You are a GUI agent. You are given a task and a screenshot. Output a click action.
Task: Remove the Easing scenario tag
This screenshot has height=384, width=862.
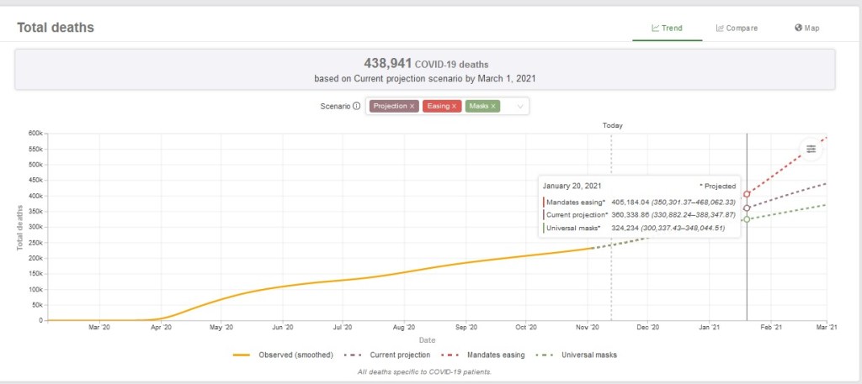pos(455,107)
